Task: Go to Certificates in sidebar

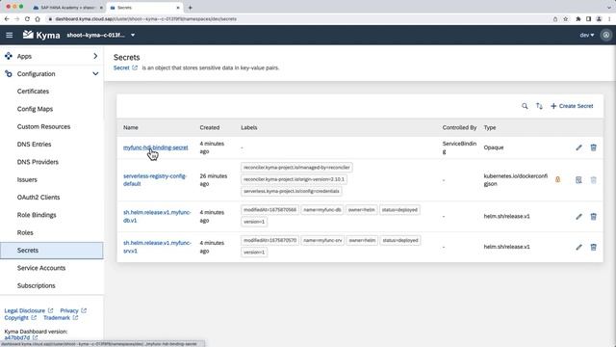Action: point(33,92)
